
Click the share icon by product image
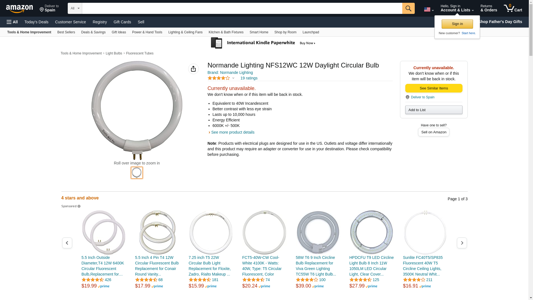coord(193,69)
